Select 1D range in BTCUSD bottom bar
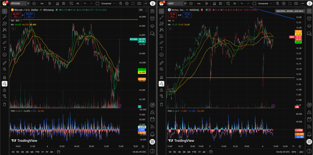313x155 pixels. tap(13, 151)
